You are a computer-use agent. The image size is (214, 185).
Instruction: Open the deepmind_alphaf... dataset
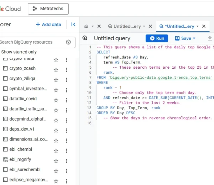coord(28,119)
